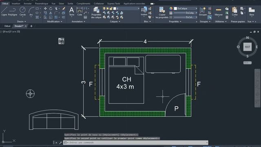261x147 pixels.
Task: Activate the Cercle tool
Action: point(22,11)
